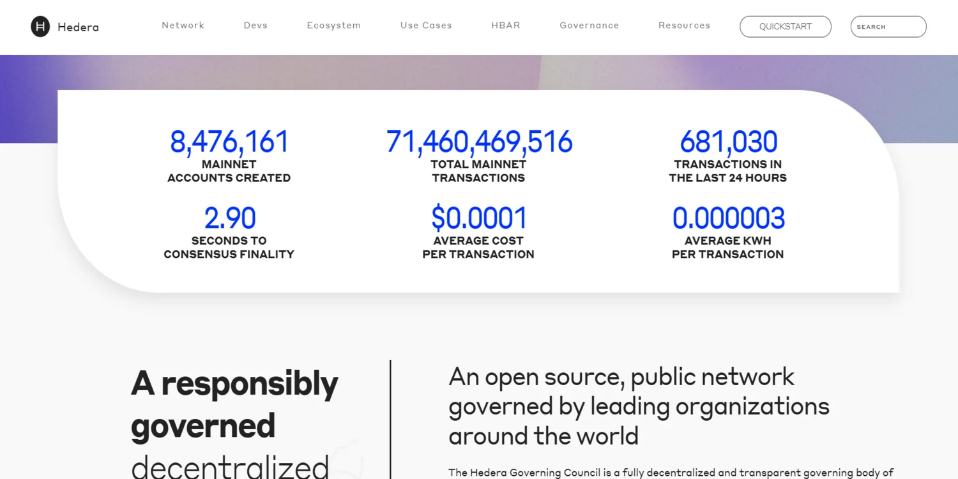958x479 pixels.
Task: Choose Resources from the navigation bar
Action: point(684,26)
